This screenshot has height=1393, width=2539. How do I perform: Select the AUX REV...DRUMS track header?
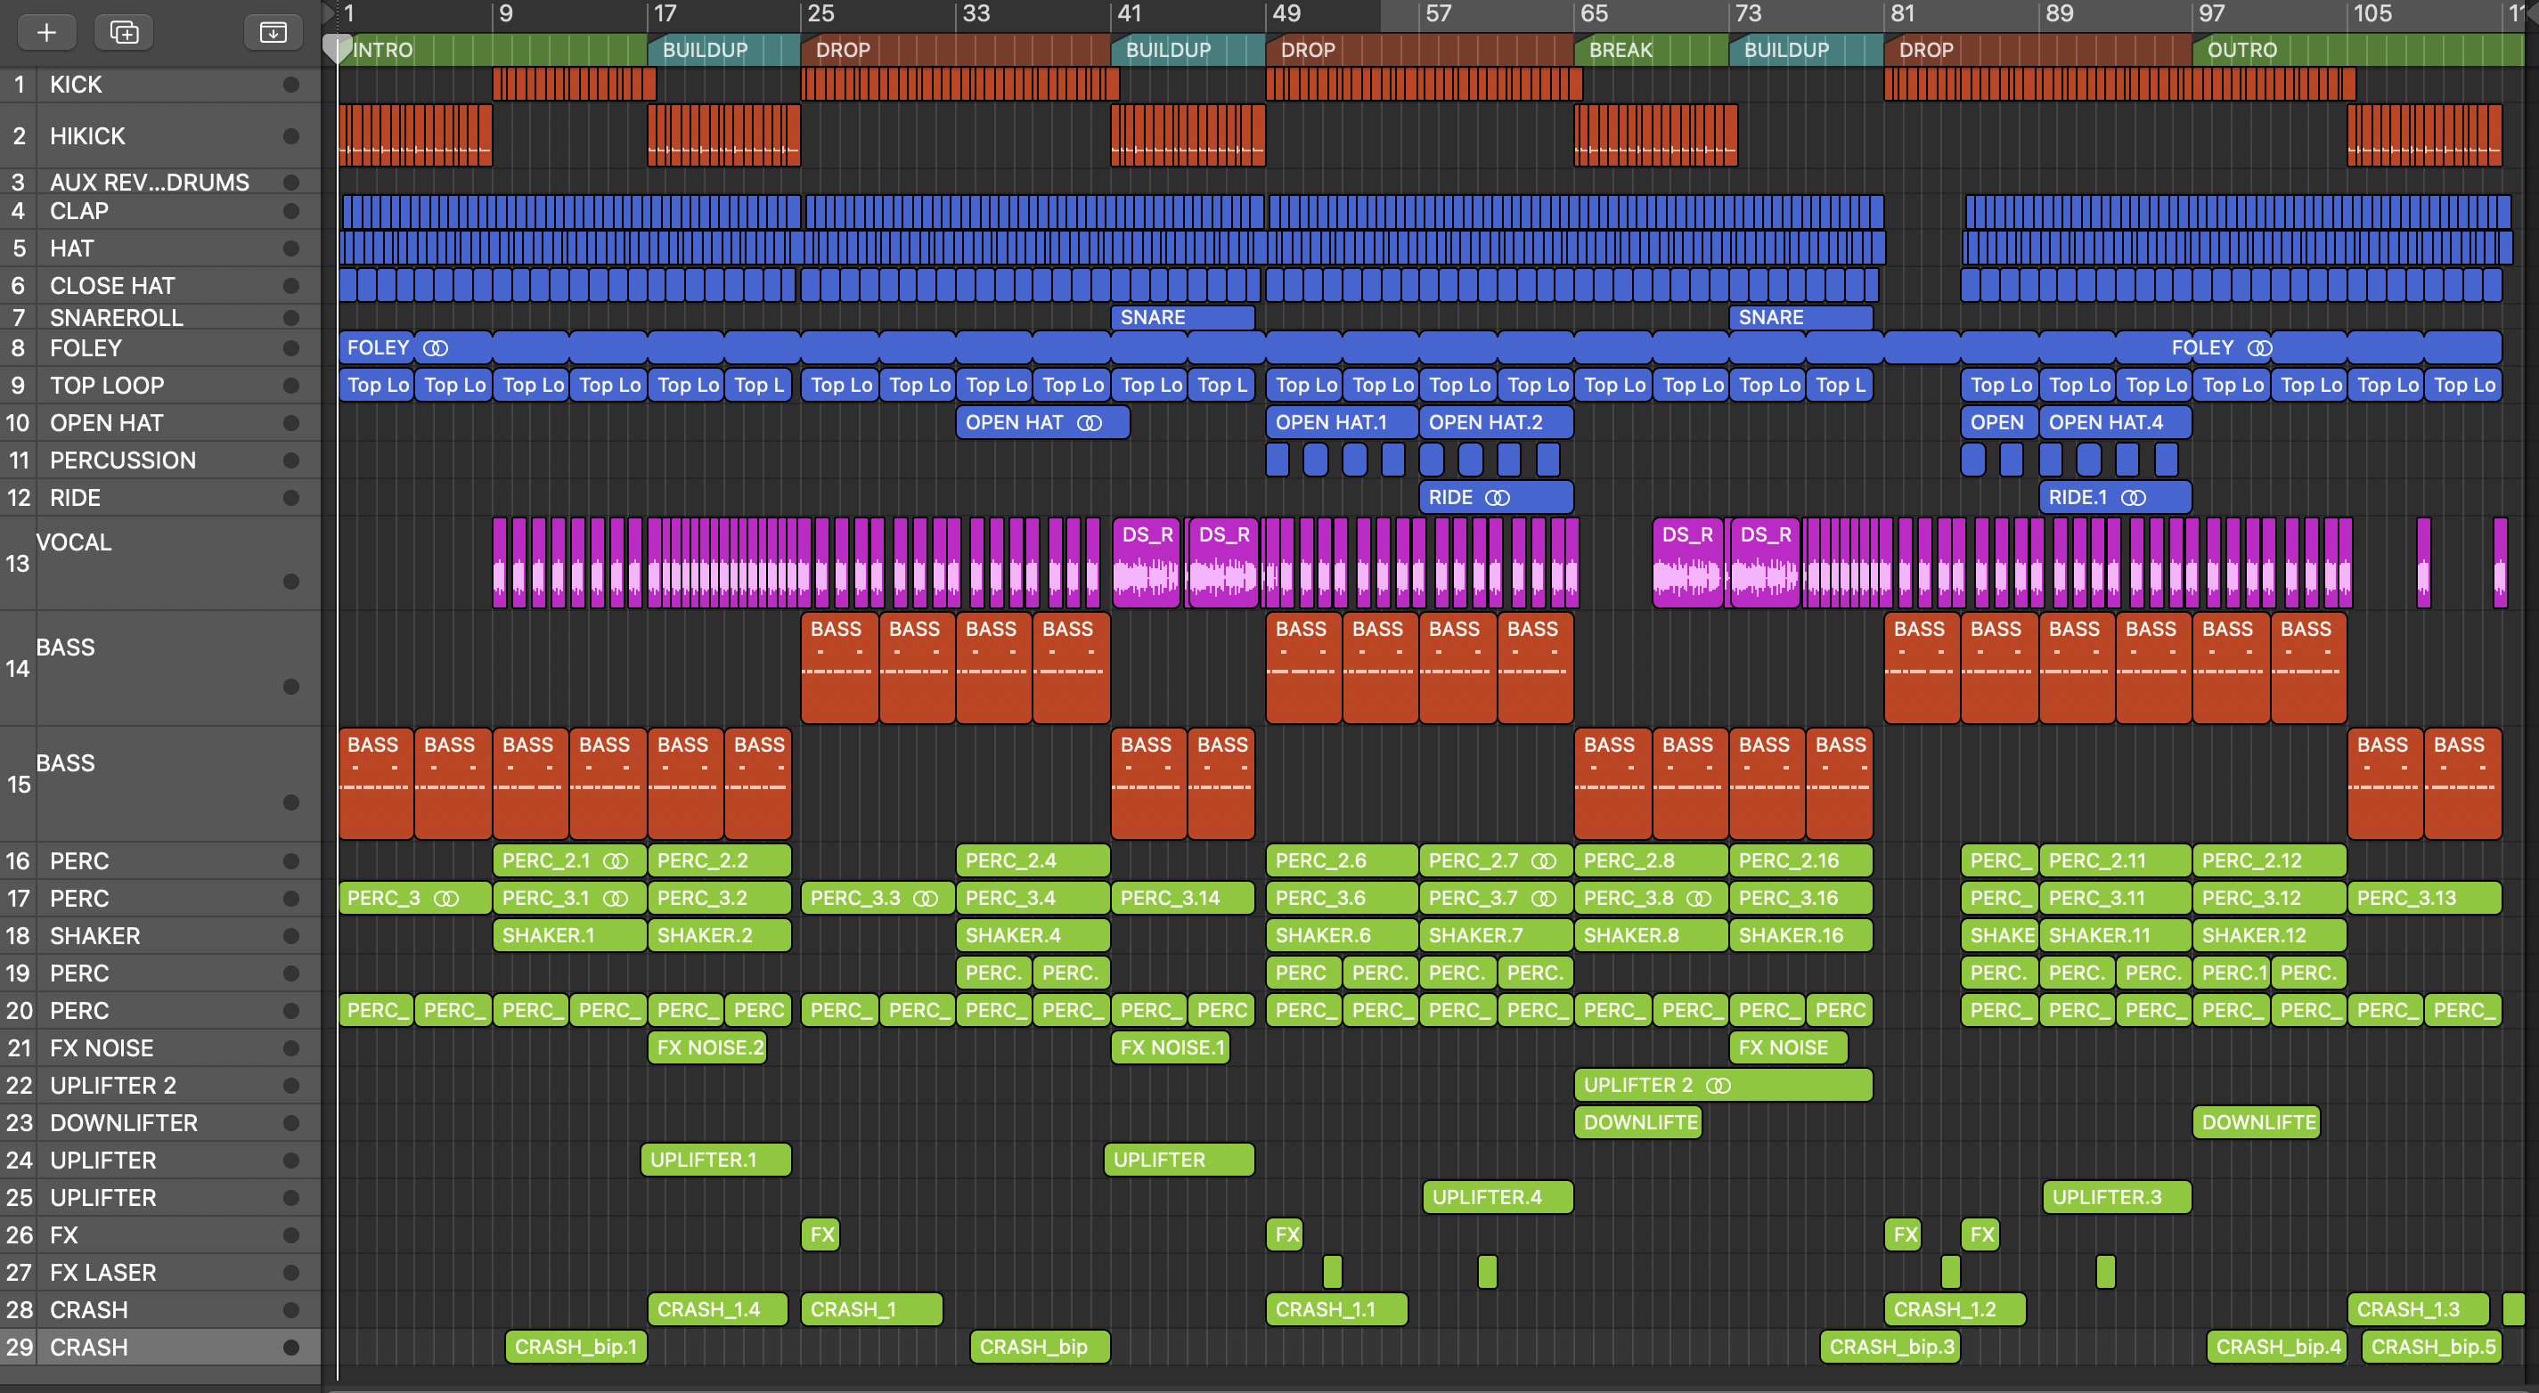(x=159, y=183)
